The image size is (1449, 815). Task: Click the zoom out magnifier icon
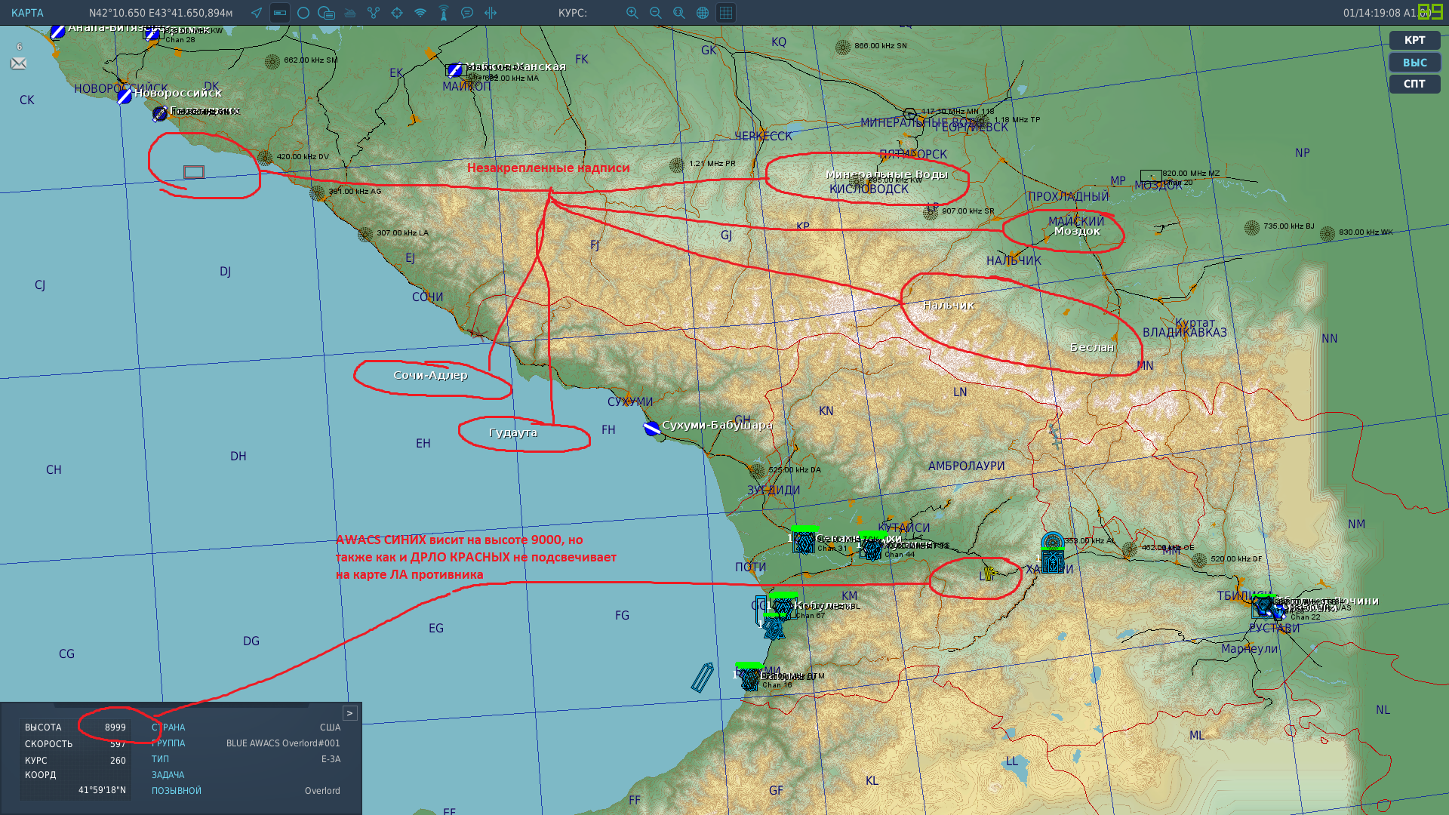(x=656, y=13)
